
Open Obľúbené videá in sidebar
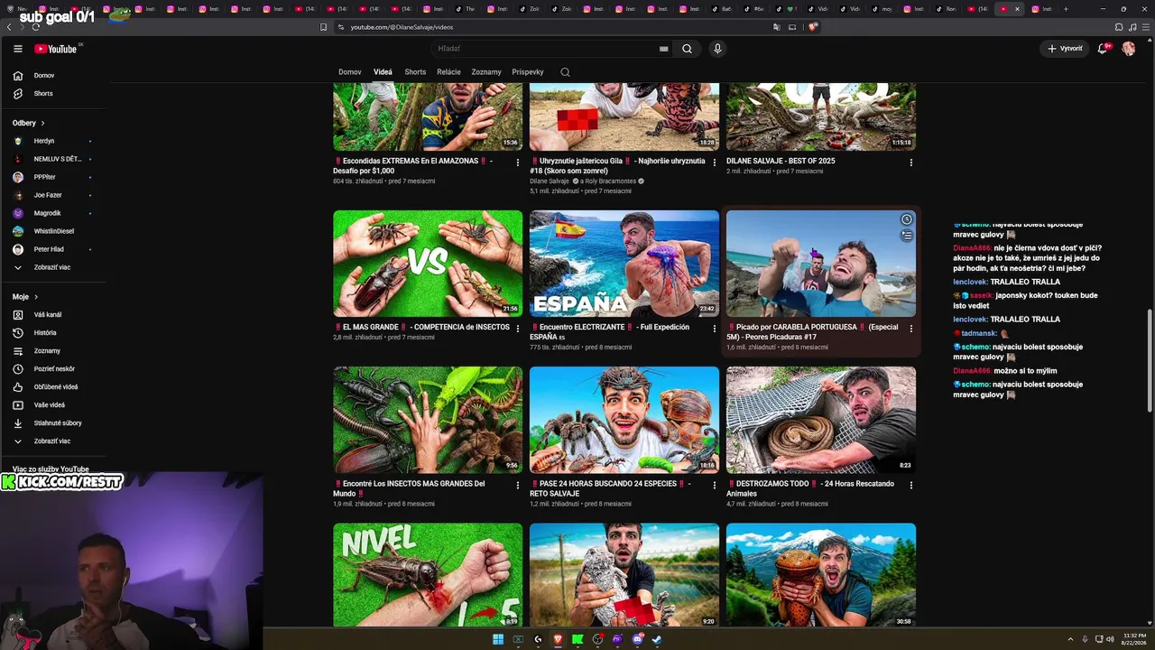(x=54, y=387)
